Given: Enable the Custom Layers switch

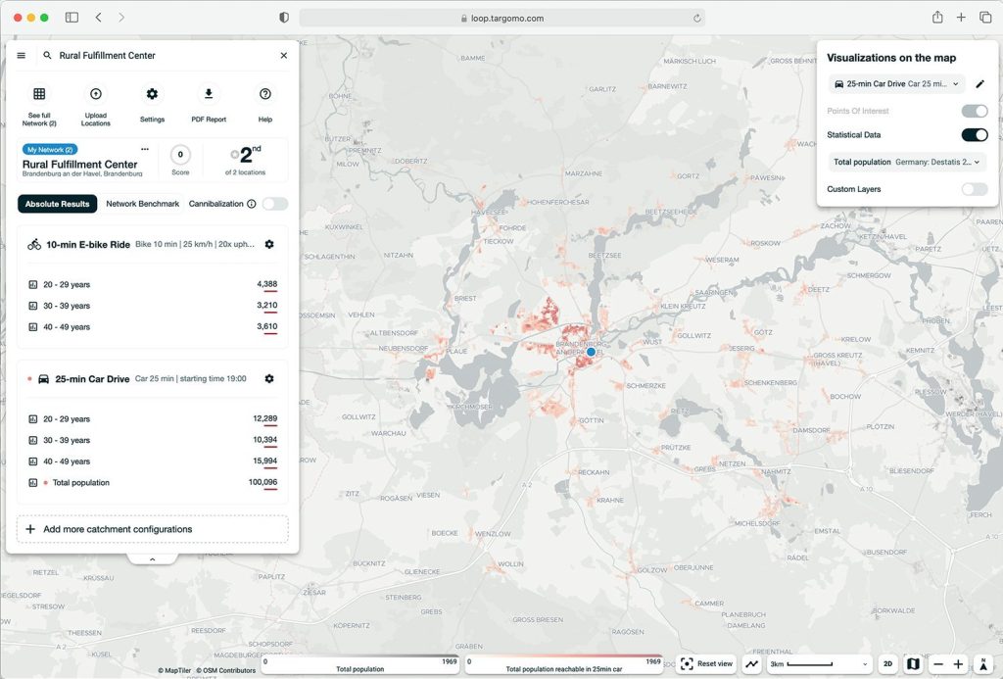Looking at the screenshot, I should [x=975, y=189].
